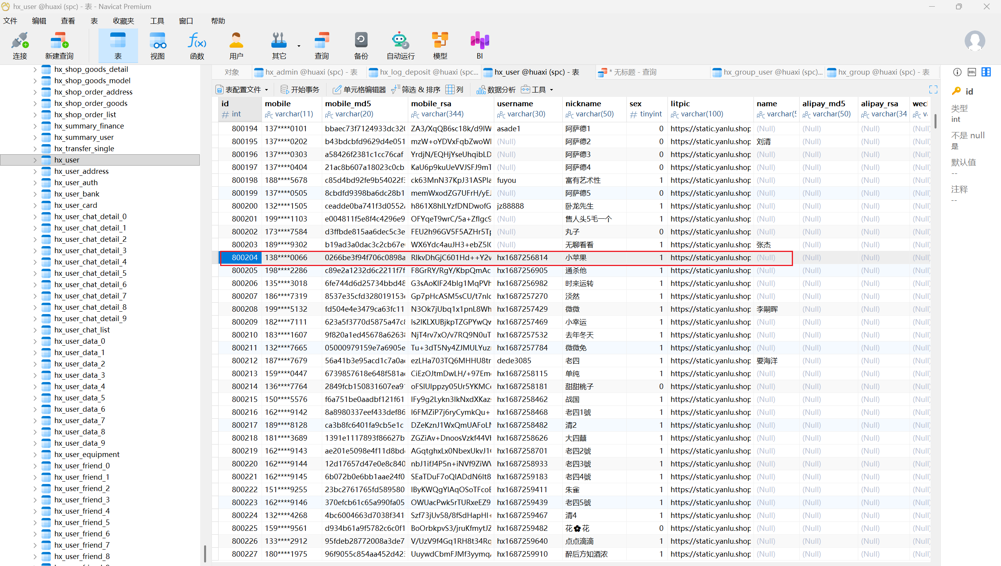Click the 备份 backup icon
1001x566 pixels.
coord(361,45)
